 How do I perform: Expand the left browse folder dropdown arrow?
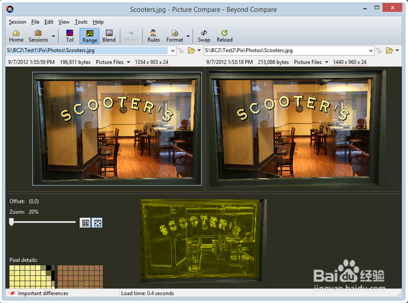[199, 50]
